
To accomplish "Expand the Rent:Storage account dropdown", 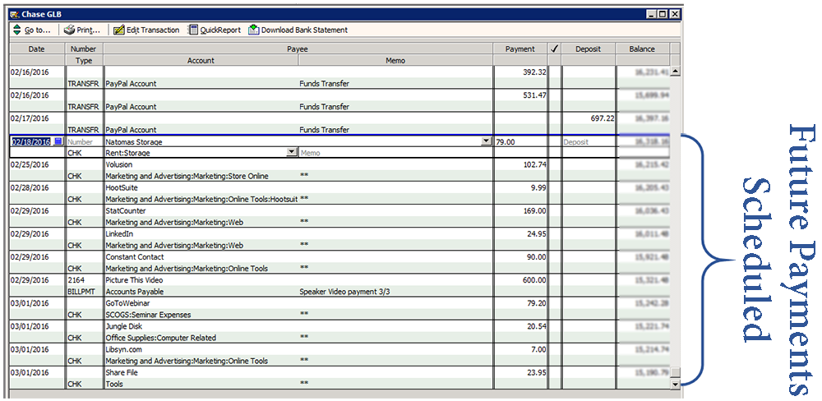I will [x=292, y=153].
